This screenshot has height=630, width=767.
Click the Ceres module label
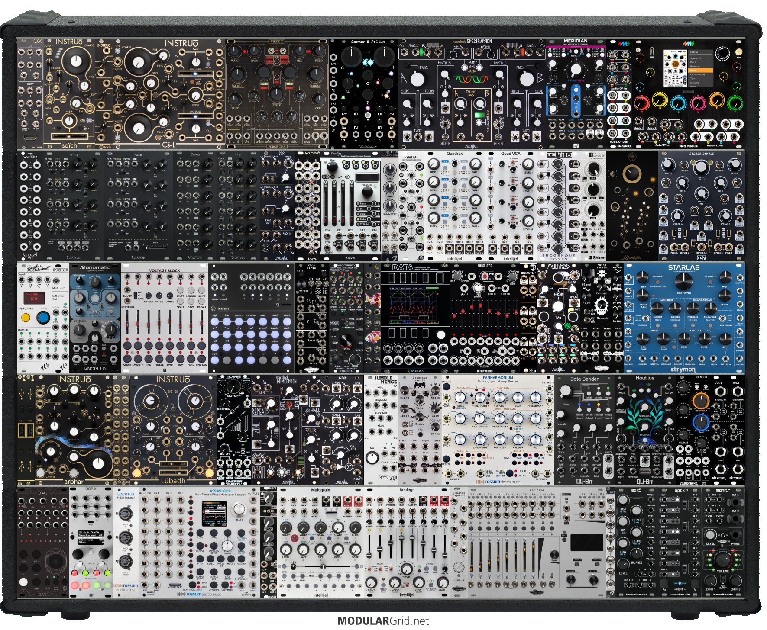pyautogui.click(x=195, y=154)
